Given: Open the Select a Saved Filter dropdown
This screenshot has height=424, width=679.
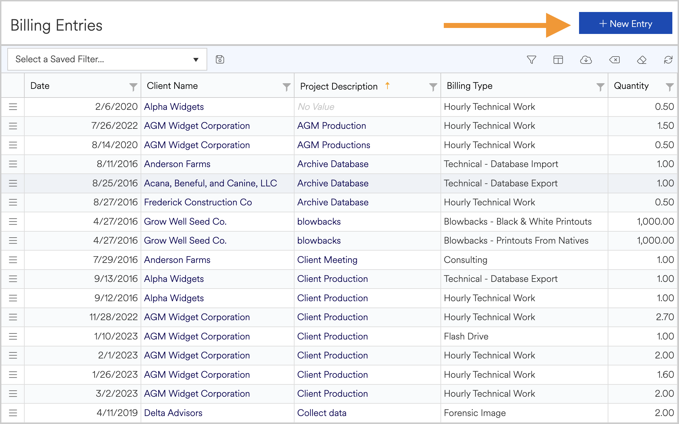Looking at the screenshot, I should pyautogui.click(x=107, y=59).
